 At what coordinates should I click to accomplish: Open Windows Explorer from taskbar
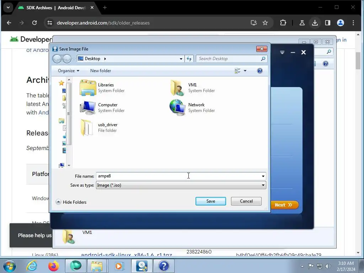pyautogui.click(x=97, y=266)
